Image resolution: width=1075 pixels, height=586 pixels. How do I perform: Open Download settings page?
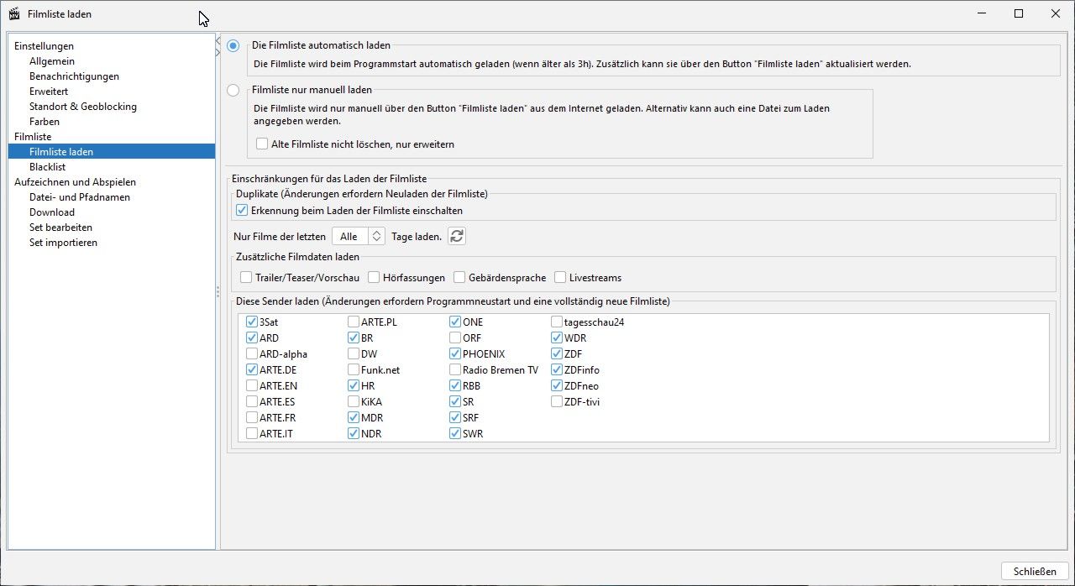tap(52, 212)
